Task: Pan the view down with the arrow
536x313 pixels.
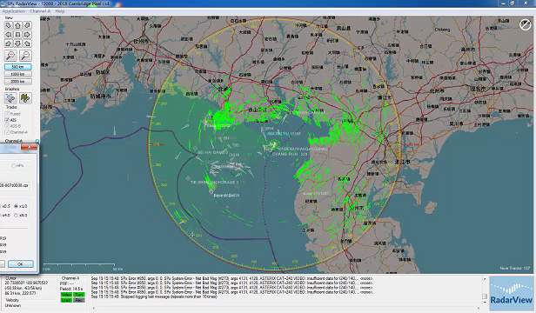Action: tap(17, 43)
